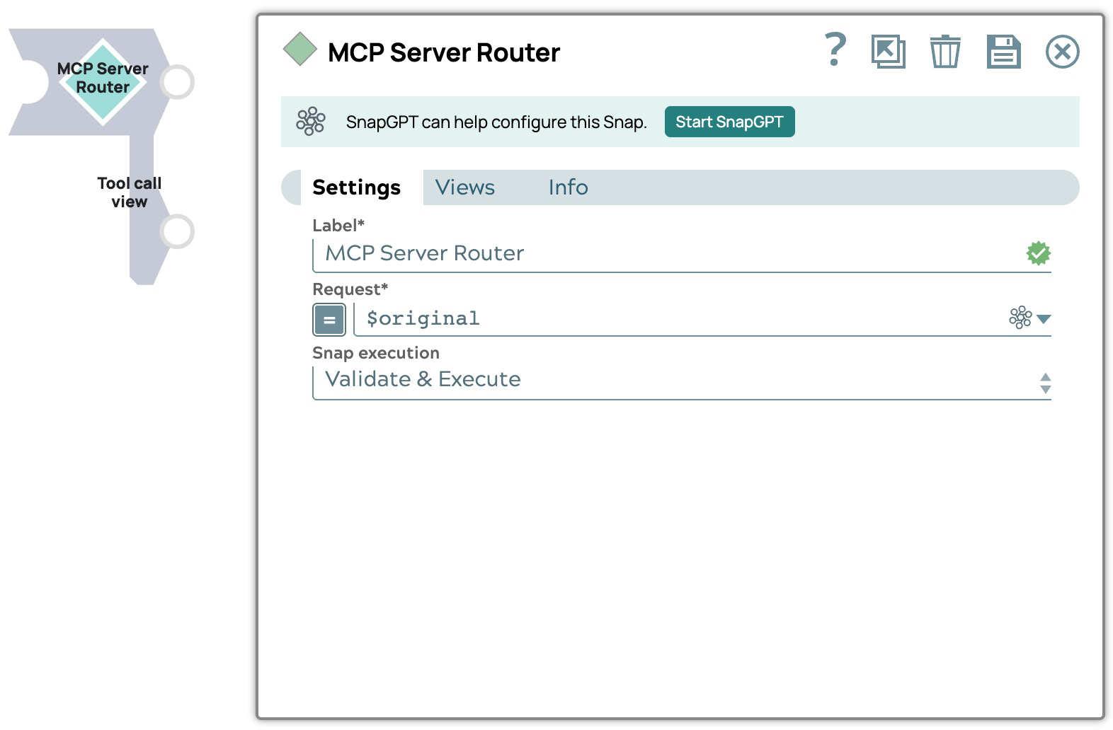
Task: Click the green validation checkmark badge
Action: (1039, 253)
